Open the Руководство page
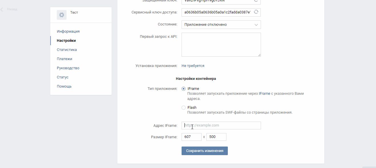The height and width of the screenshot is (168, 376). tap(68, 68)
